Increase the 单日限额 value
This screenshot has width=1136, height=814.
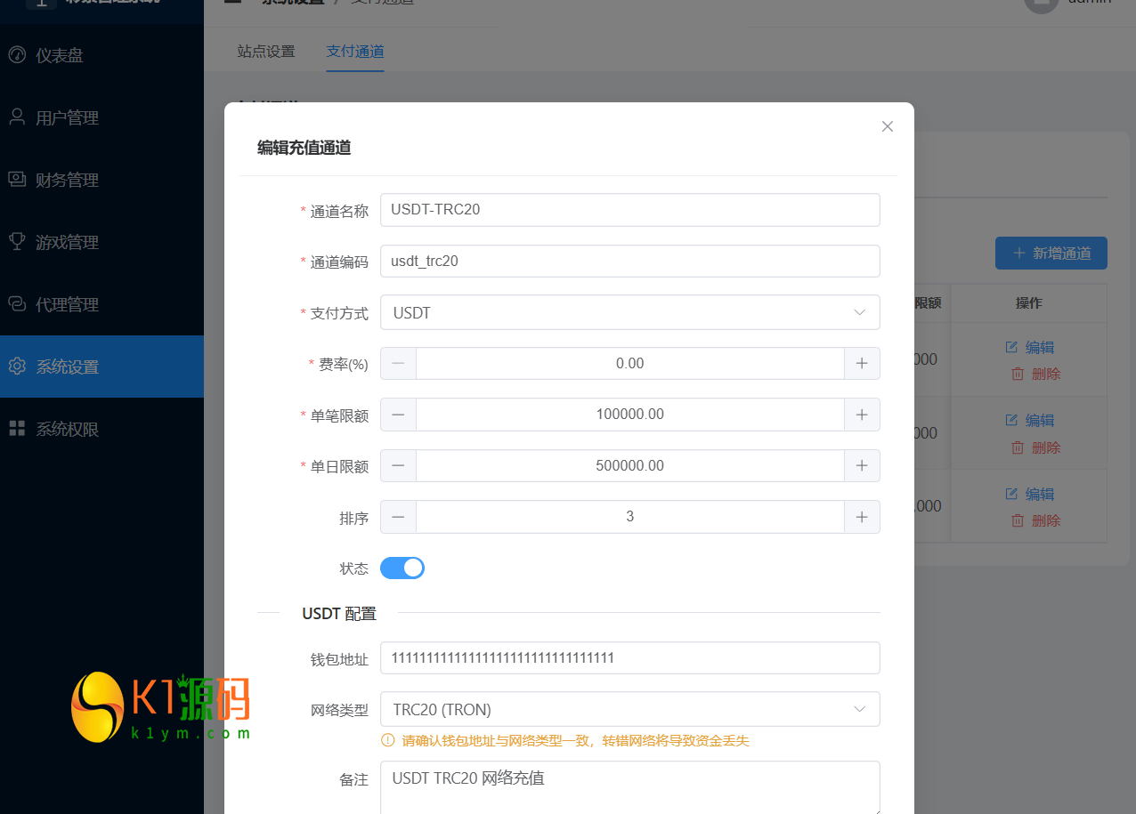tap(862, 465)
